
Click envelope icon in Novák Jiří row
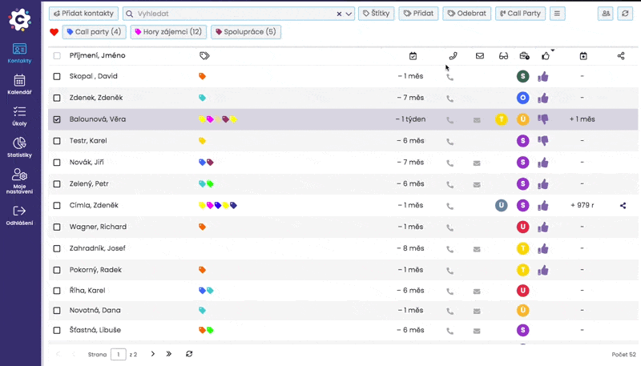point(477,163)
